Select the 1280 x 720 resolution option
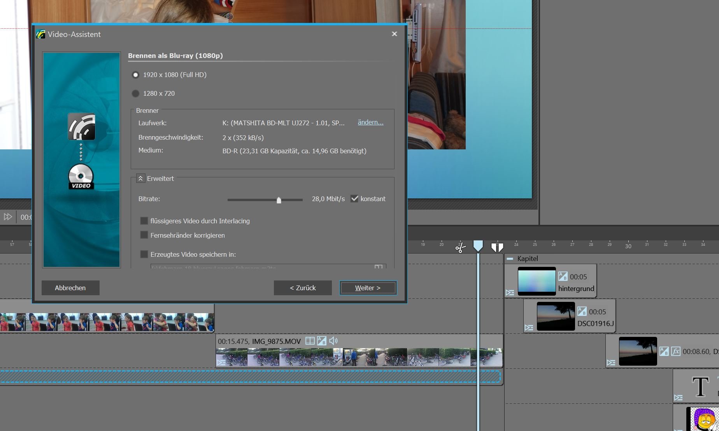 (x=135, y=93)
